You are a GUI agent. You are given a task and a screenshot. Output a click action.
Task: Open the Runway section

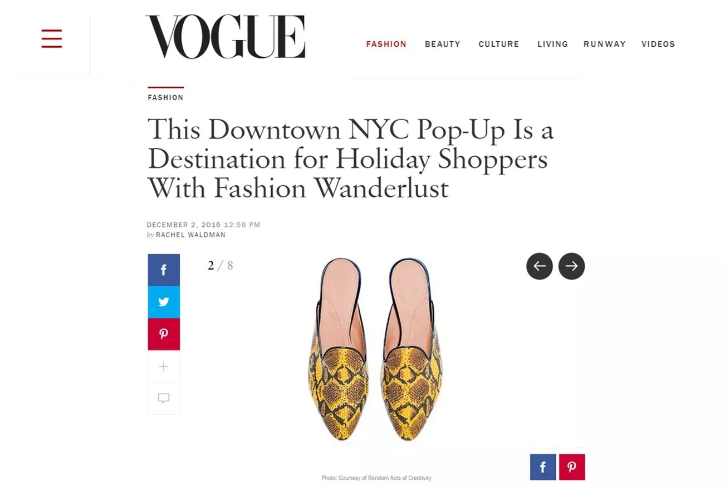tap(605, 44)
